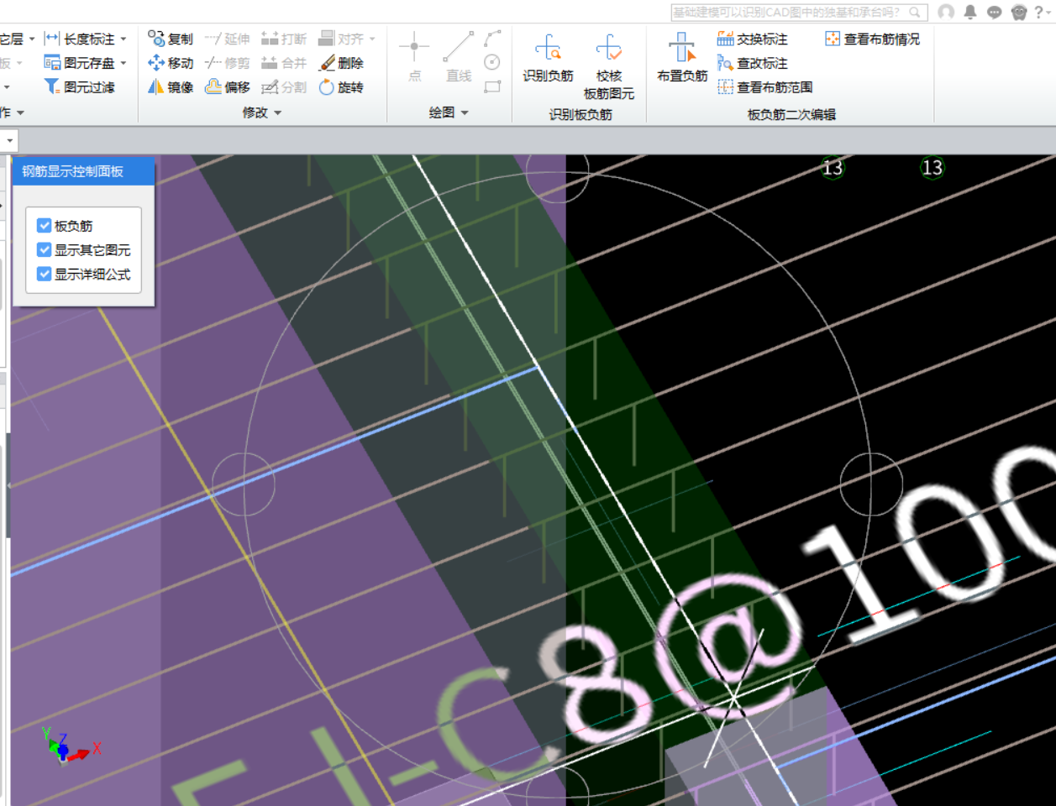Toggle the 显示详细公式 checkbox

coord(45,275)
